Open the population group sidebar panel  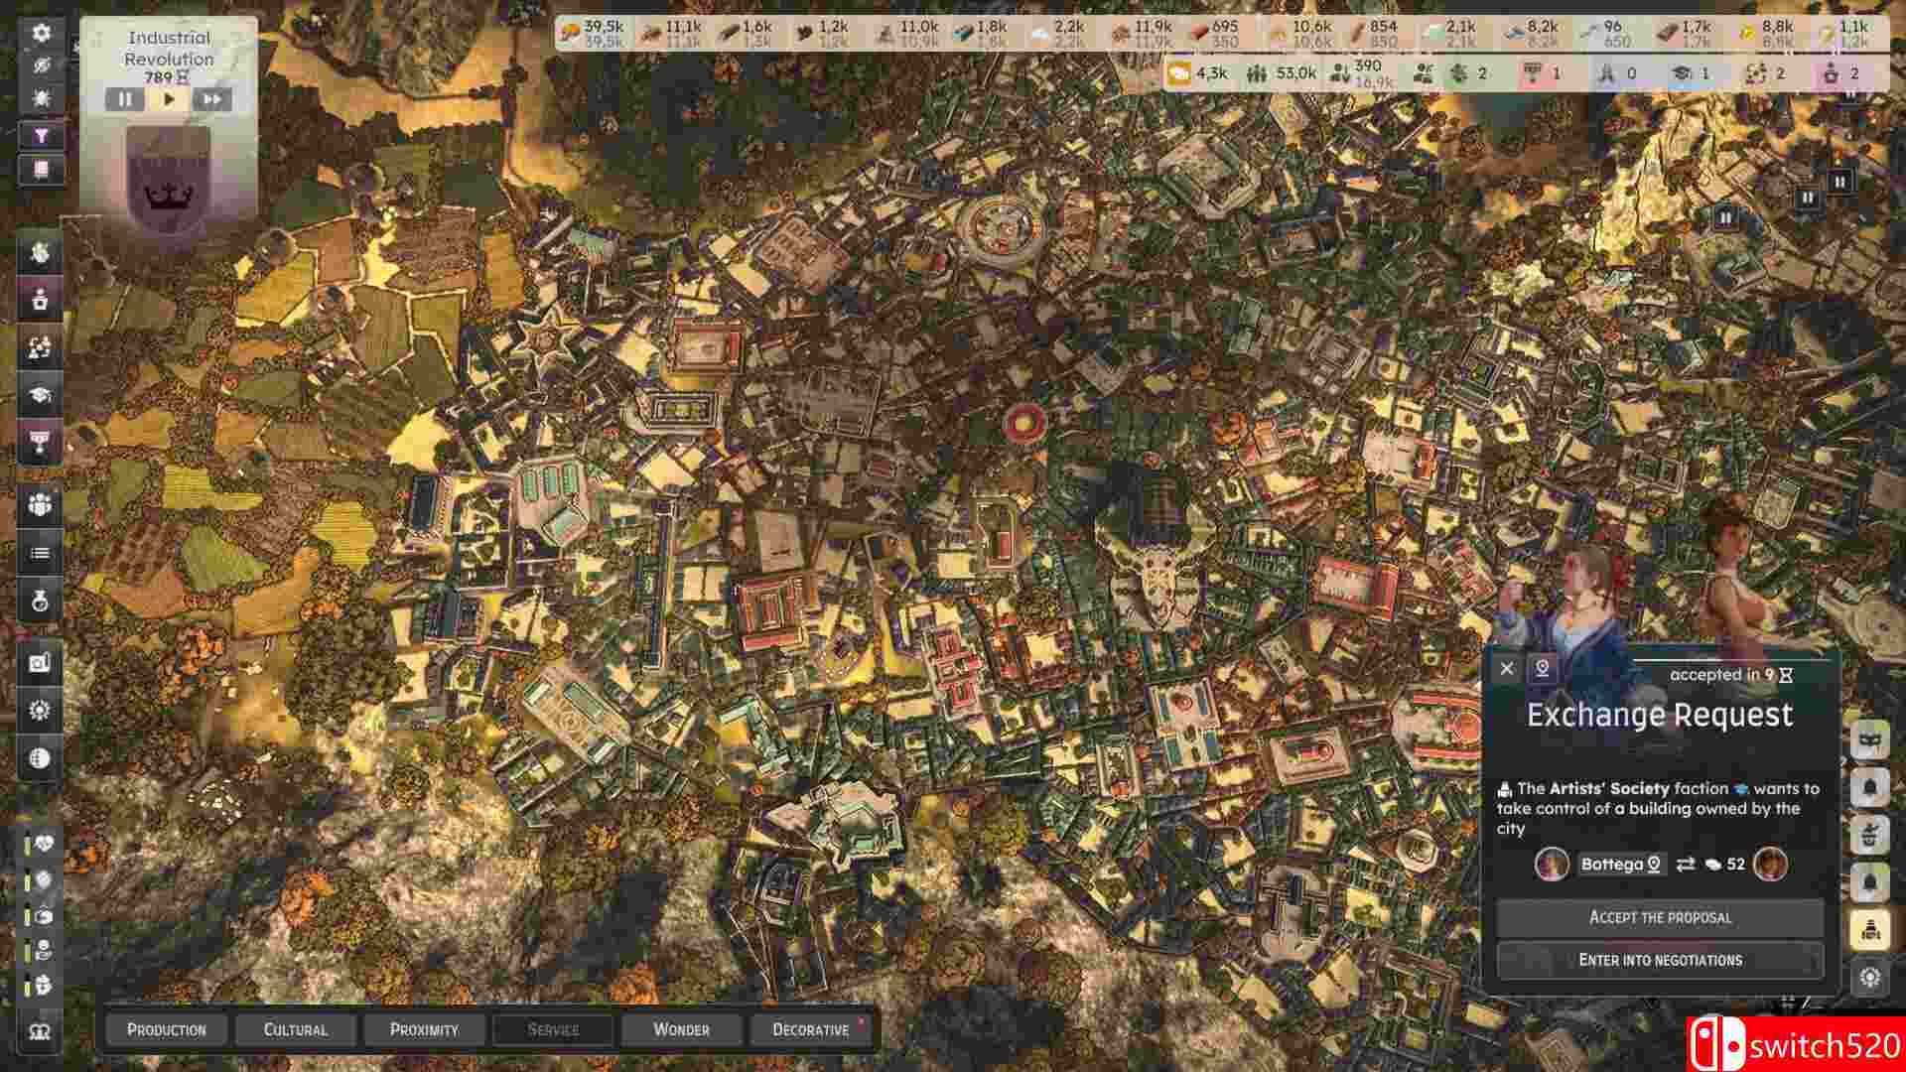40,505
